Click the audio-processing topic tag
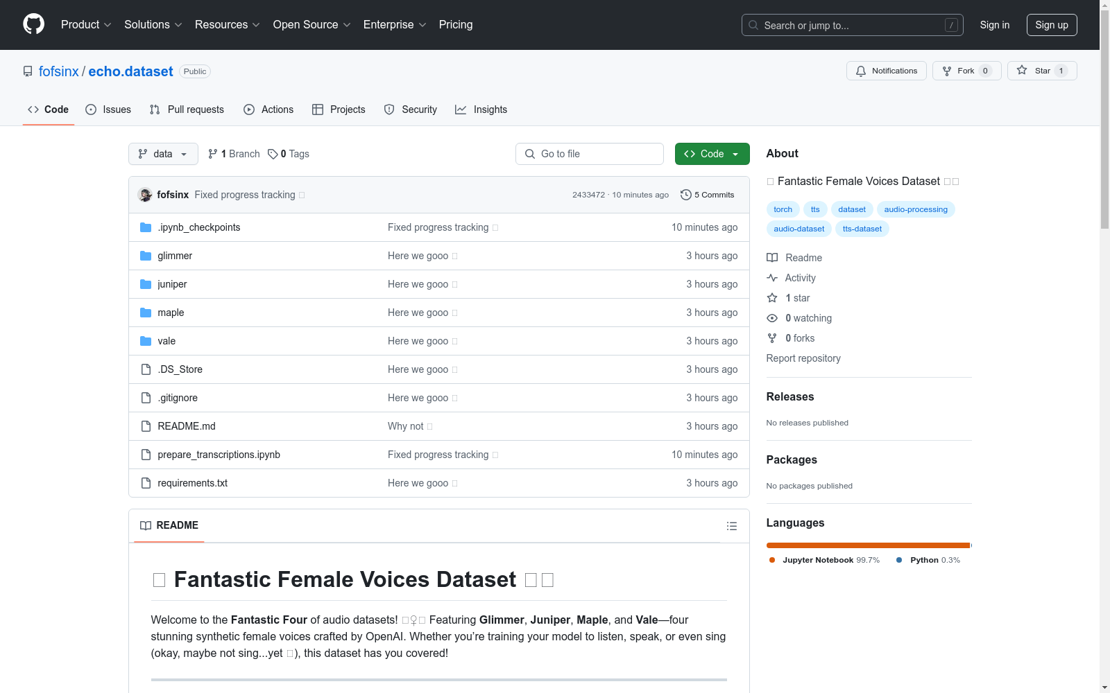1110x693 pixels. pyautogui.click(x=916, y=209)
